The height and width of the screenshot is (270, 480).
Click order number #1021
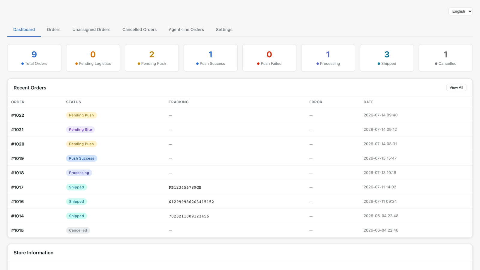pos(17,130)
